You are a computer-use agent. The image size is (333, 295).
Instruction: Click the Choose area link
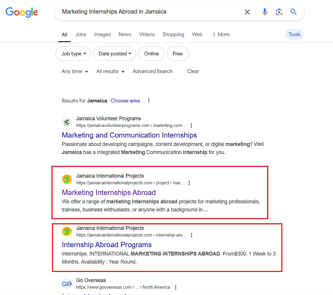pyautogui.click(x=125, y=101)
